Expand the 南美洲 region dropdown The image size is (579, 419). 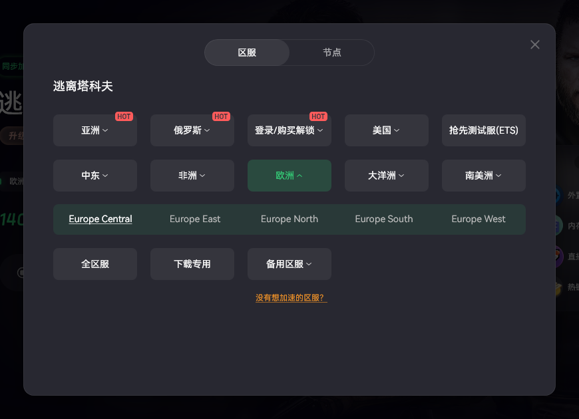(484, 176)
